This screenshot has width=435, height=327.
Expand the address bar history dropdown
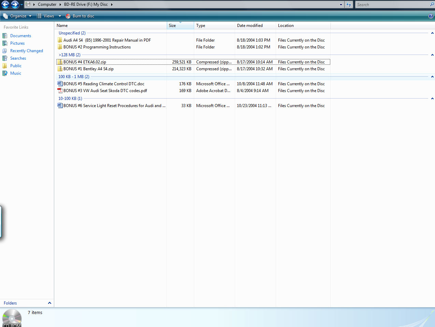(x=341, y=5)
